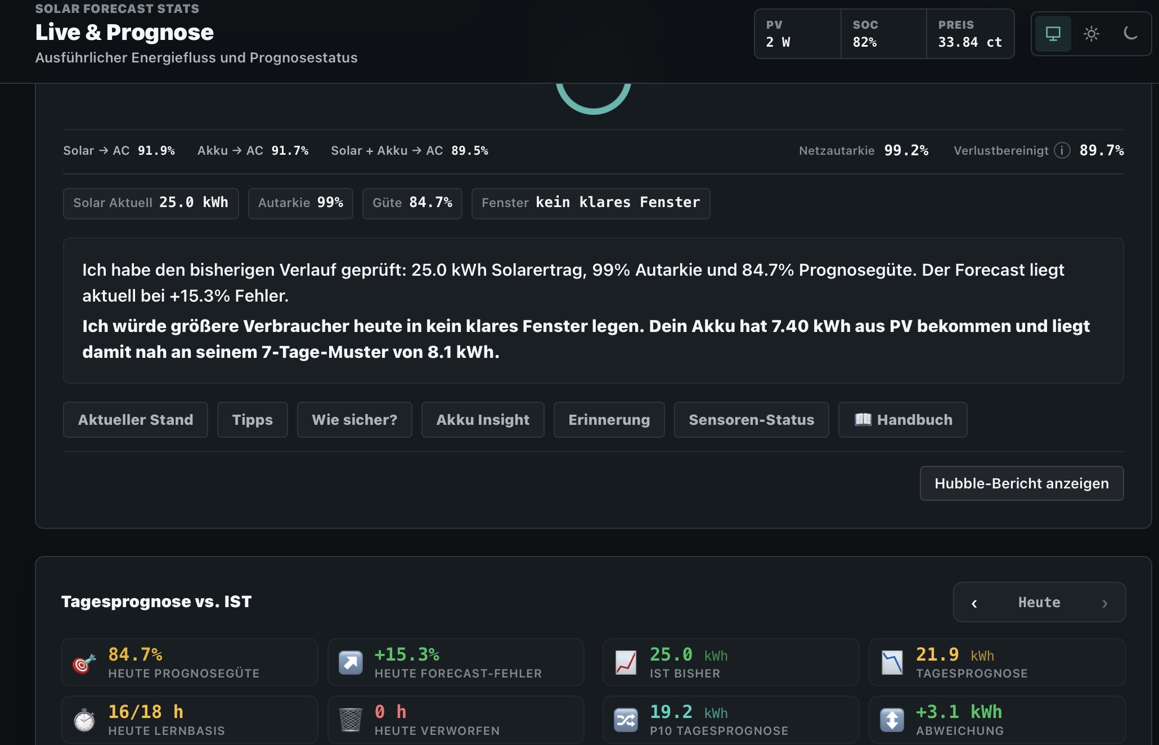The height and width of the screenshot is (745, 1159).
Task: Click the stopwatch icon for Lernbasis
Action: pyautogui.click(x=84, y=720)
